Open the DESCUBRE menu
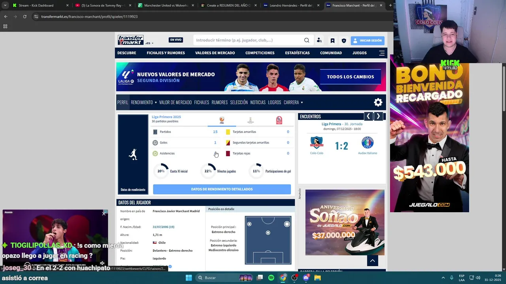 126,53
